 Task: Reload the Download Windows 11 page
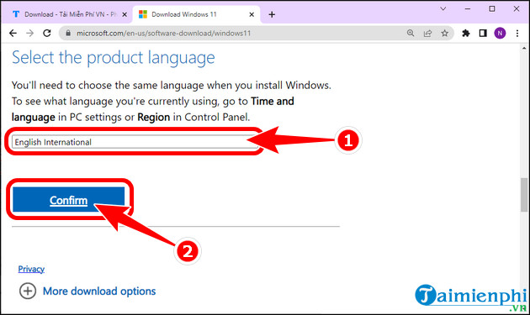coord(47,33)
